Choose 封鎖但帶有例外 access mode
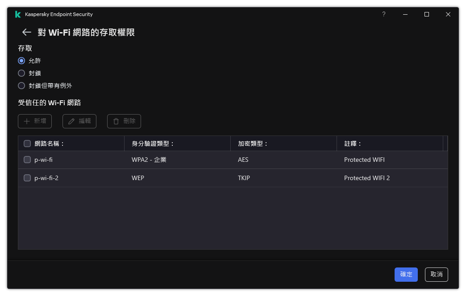Viewport: 466px width, 296px height. (21, 86)
